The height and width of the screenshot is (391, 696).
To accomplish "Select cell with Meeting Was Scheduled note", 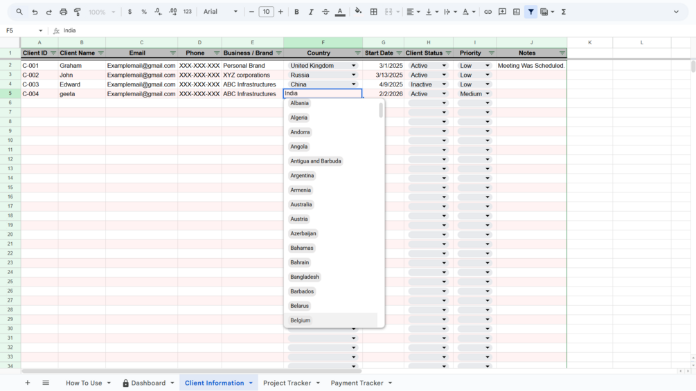I will (531, 66).
